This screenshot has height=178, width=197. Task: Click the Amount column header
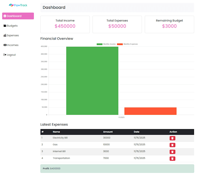pos(108,132)
